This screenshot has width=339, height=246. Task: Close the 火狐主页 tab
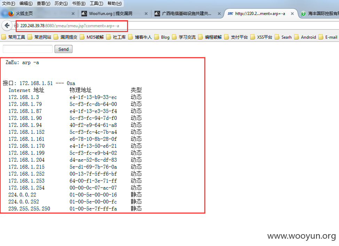pos(73,14)
